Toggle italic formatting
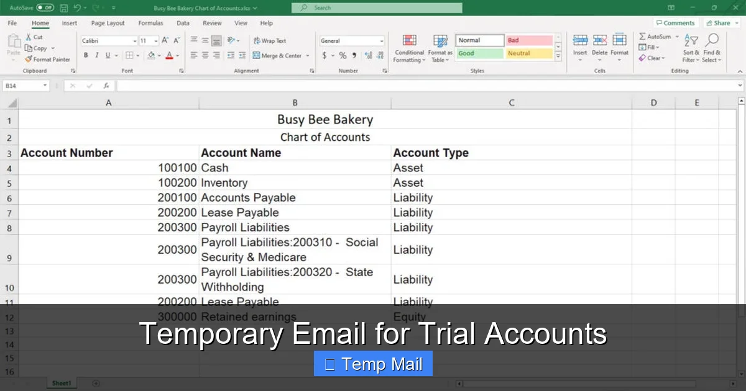 97,55
